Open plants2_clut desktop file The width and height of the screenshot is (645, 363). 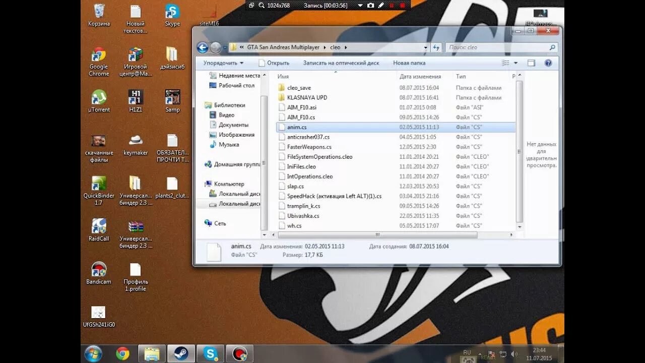tap(172, 188)
